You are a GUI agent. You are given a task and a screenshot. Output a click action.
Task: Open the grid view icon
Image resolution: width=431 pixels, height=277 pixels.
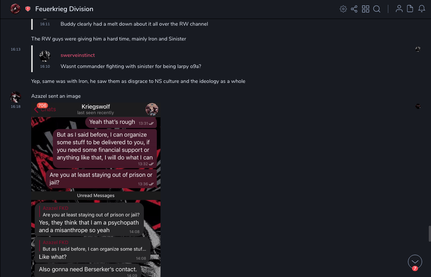coord(366,9)
